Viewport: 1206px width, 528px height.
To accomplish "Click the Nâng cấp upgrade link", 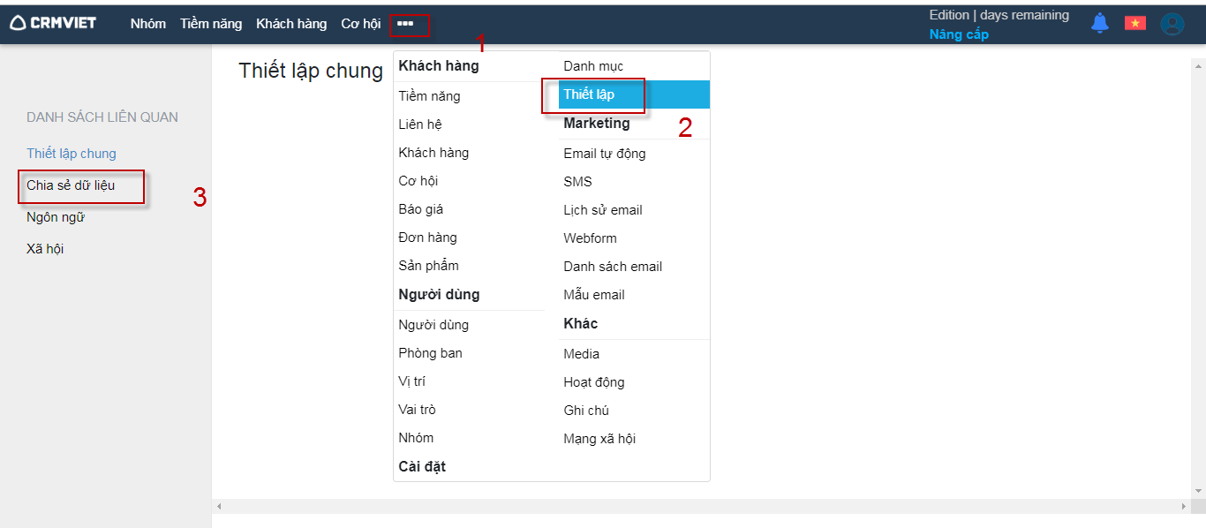I will (959, 34).
